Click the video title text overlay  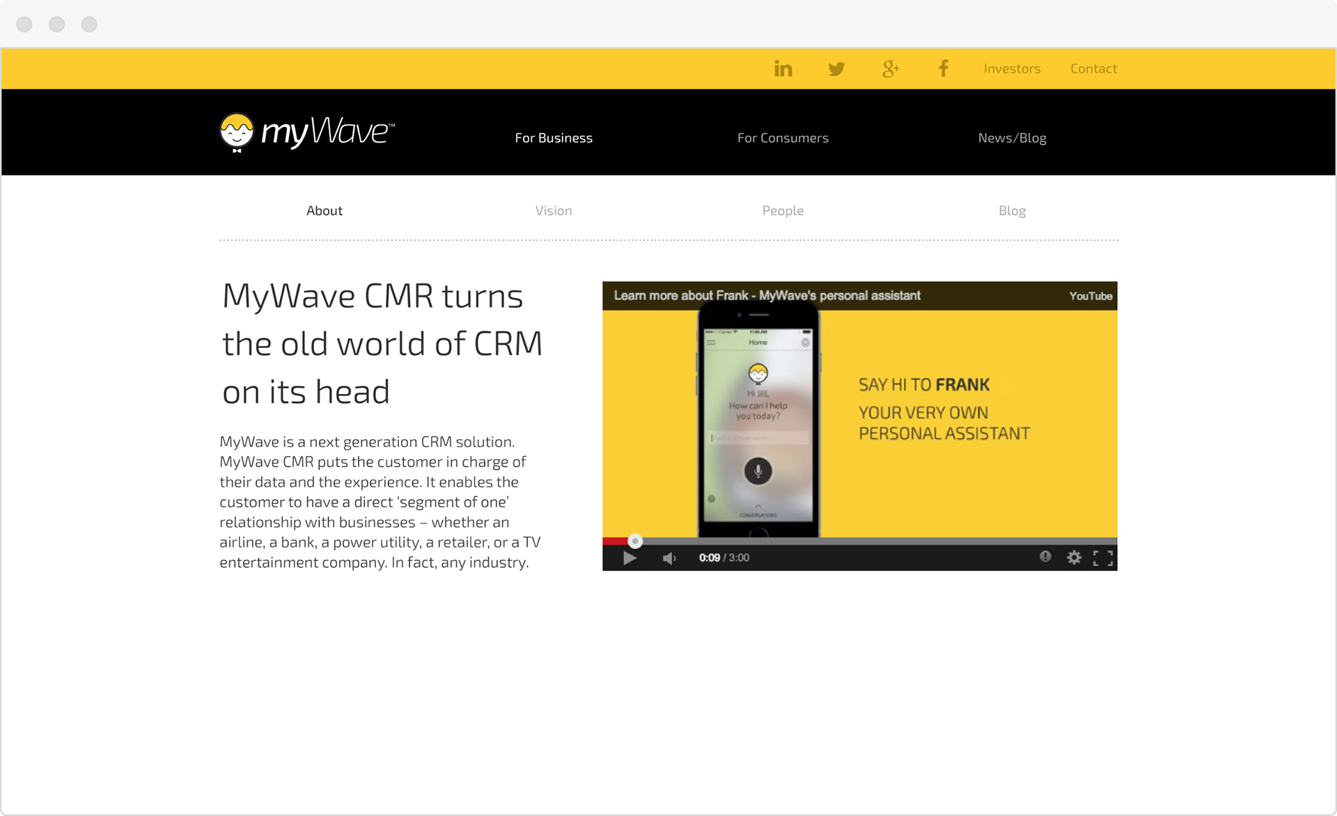767,295
